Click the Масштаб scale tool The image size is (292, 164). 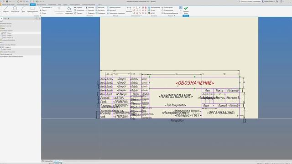click(x=100, y=8)
